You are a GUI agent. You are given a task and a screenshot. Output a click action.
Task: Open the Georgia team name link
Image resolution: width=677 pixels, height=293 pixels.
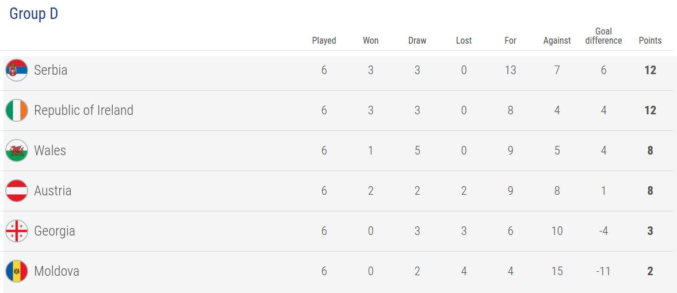[x=55, y=231]
